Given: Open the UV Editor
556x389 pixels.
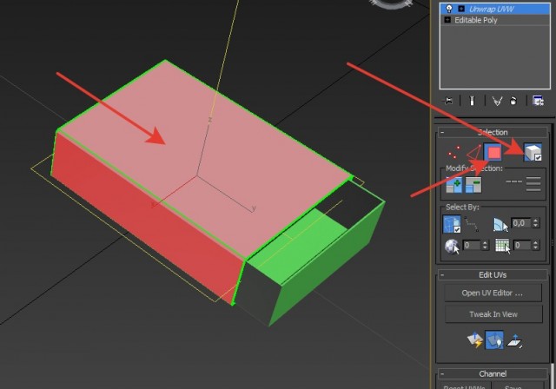Looking at the screenshot, I should point(493,293).
